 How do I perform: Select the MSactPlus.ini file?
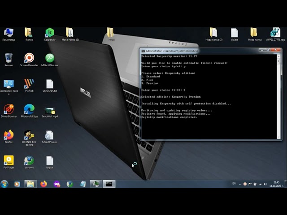click(x=50, y=137)
